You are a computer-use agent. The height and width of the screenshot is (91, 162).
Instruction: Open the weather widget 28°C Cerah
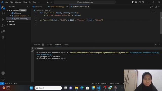[7, 88]
